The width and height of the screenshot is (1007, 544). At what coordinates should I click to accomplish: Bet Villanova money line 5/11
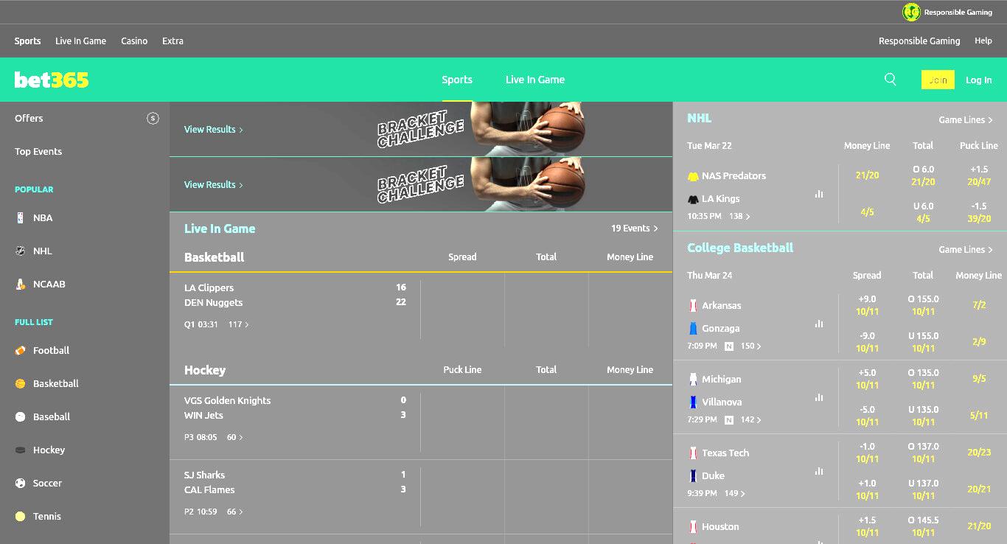tap(978, 415)
